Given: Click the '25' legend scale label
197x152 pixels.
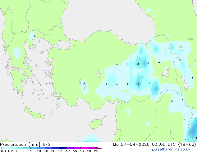Looking at the screenshot, I should coord(60,151).
